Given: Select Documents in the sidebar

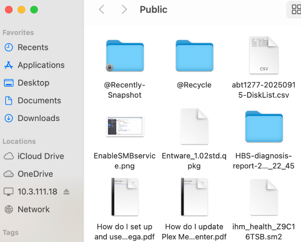Looking at the screenshot, I should coord(39,101).
